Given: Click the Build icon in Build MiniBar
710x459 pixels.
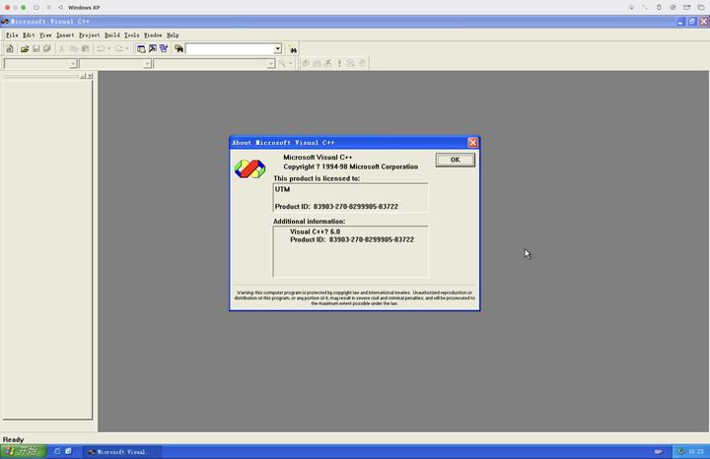Looking at the screenshot, I should click(x=317, y=63).
